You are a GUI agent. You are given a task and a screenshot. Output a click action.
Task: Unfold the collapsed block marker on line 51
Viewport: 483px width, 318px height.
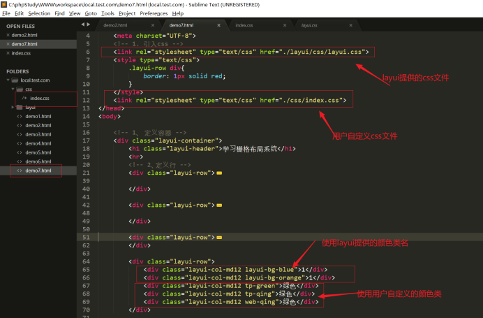click(219, 238)
